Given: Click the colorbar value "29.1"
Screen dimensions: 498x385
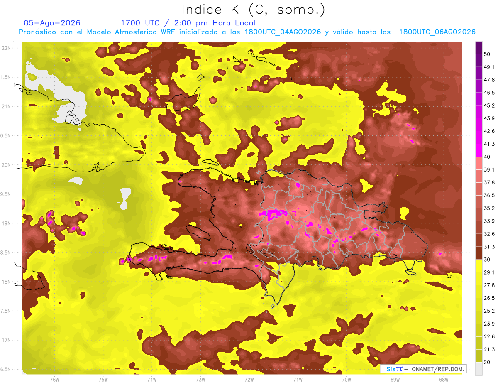Looking at the screenshot, I should click(x=489, y=272).
